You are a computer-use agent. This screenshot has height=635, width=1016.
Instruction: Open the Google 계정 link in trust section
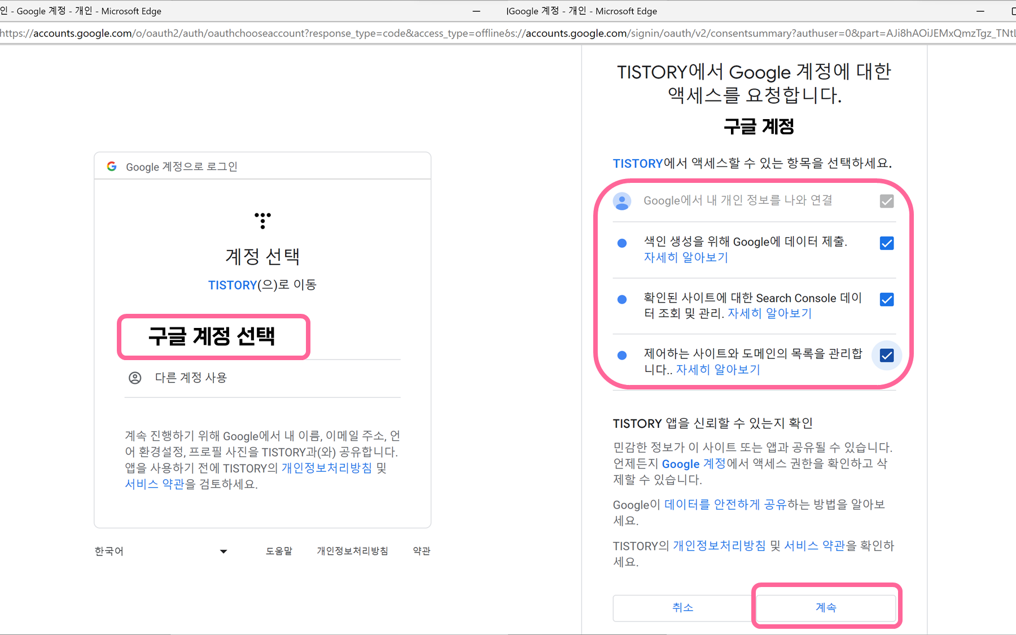pyautogui.click(x=694, y=463)
